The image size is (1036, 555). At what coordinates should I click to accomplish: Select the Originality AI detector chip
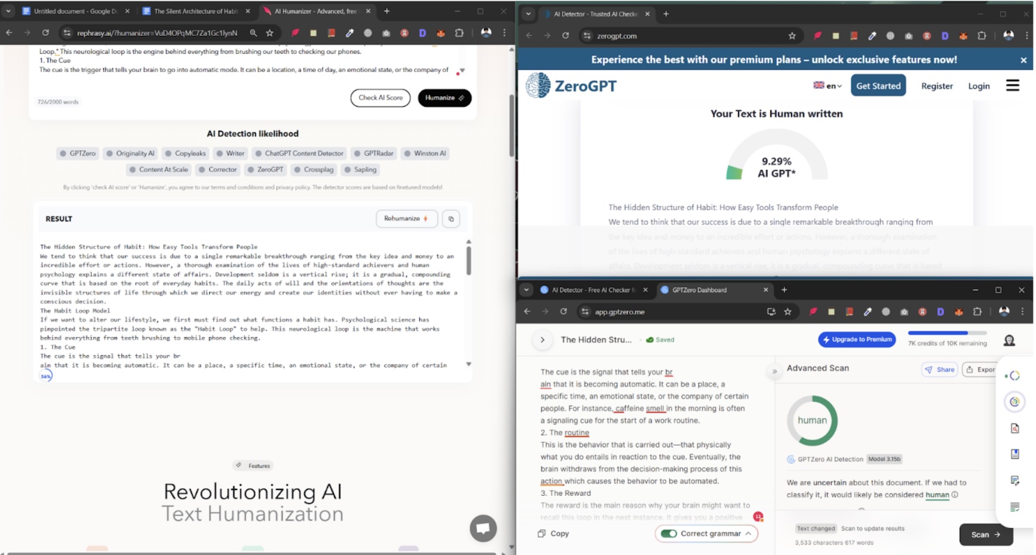point(130,153)
